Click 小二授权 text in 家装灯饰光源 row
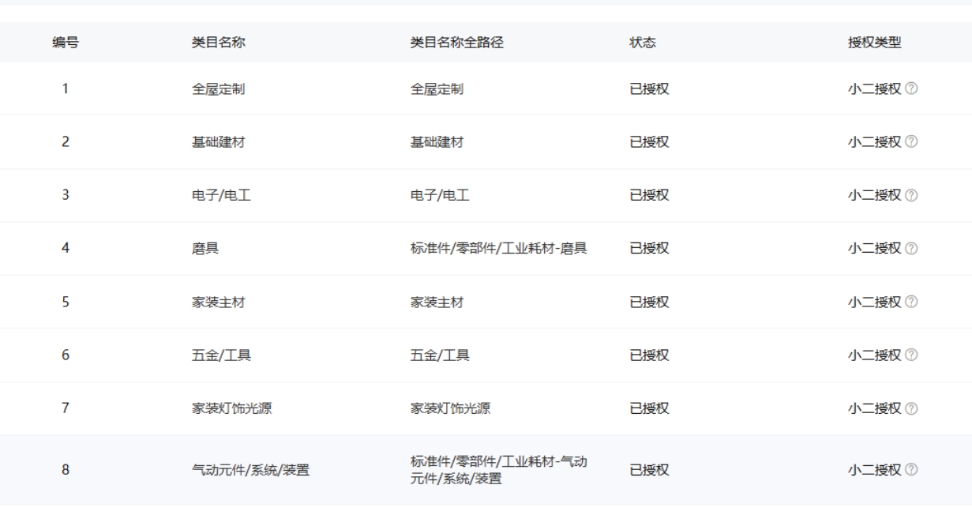 point(874,408)
